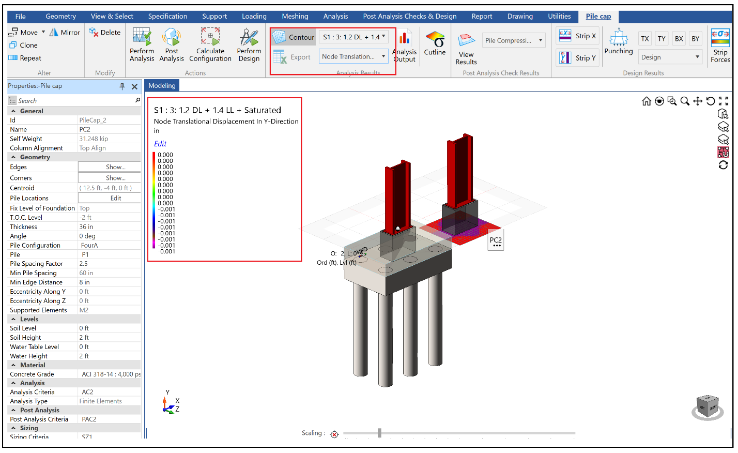Viewport: 738px width, 453px height.
Task: Click the fit-to-screen expand icon
Action: click(x=724, y=101)
